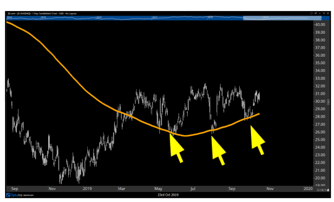Click the 2017 marker in overview timeline
Image resolution: width=334 pixels, height=202 pixels.
[155, 17]
